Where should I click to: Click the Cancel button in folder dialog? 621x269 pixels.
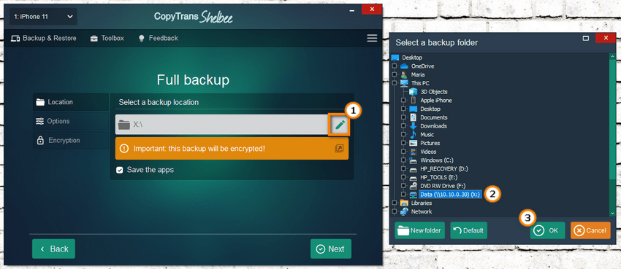point(590,230)
